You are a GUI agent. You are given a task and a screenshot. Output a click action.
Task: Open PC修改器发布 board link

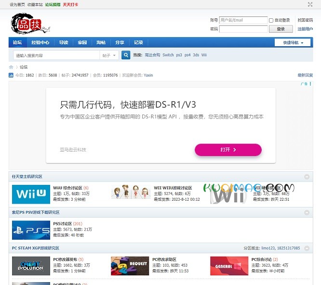[65, 259]
